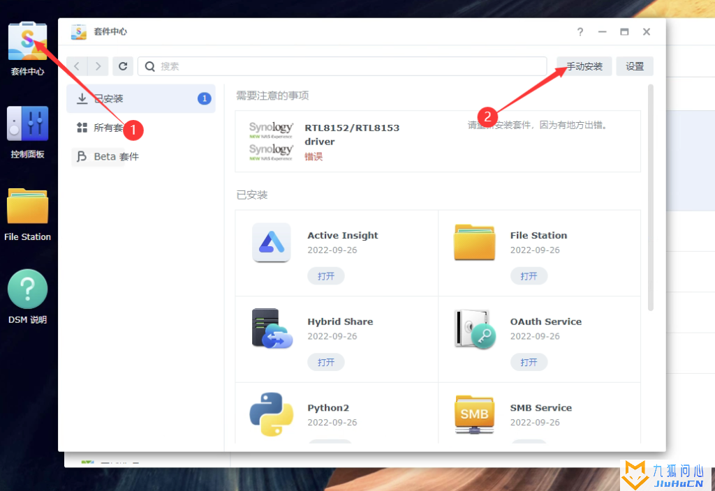715x491 pixels.
Task: Click the OAuth Service package icon
Action: tap(475, 329)
